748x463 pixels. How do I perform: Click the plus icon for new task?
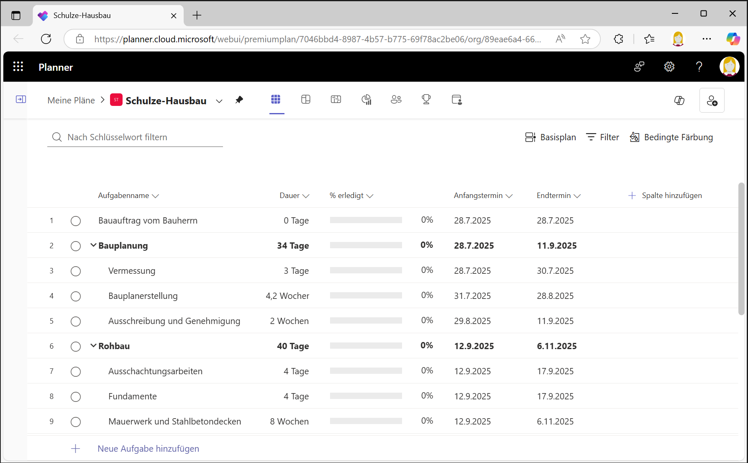point(76,449)
